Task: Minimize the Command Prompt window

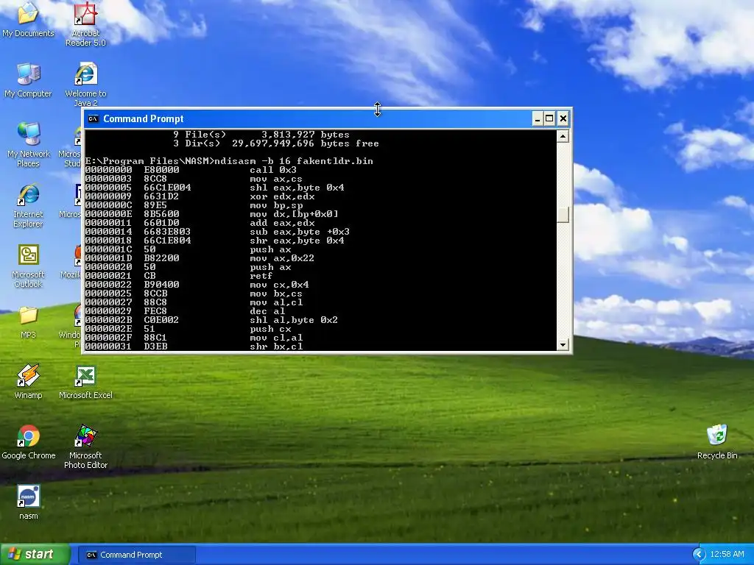Action: pyautogui.click(x=538, y=118)
